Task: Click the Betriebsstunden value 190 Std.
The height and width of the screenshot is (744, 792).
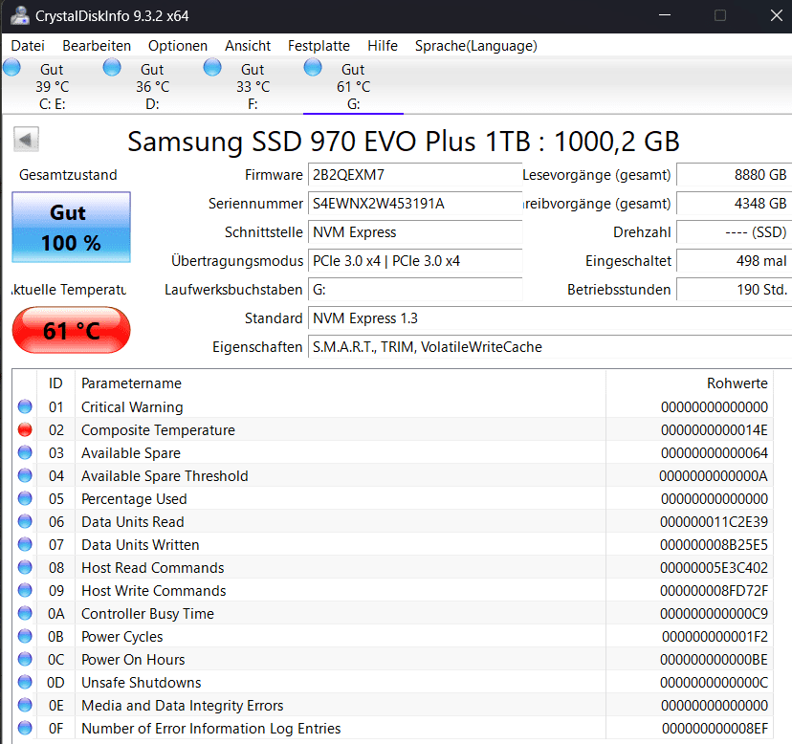Action: 734,290
